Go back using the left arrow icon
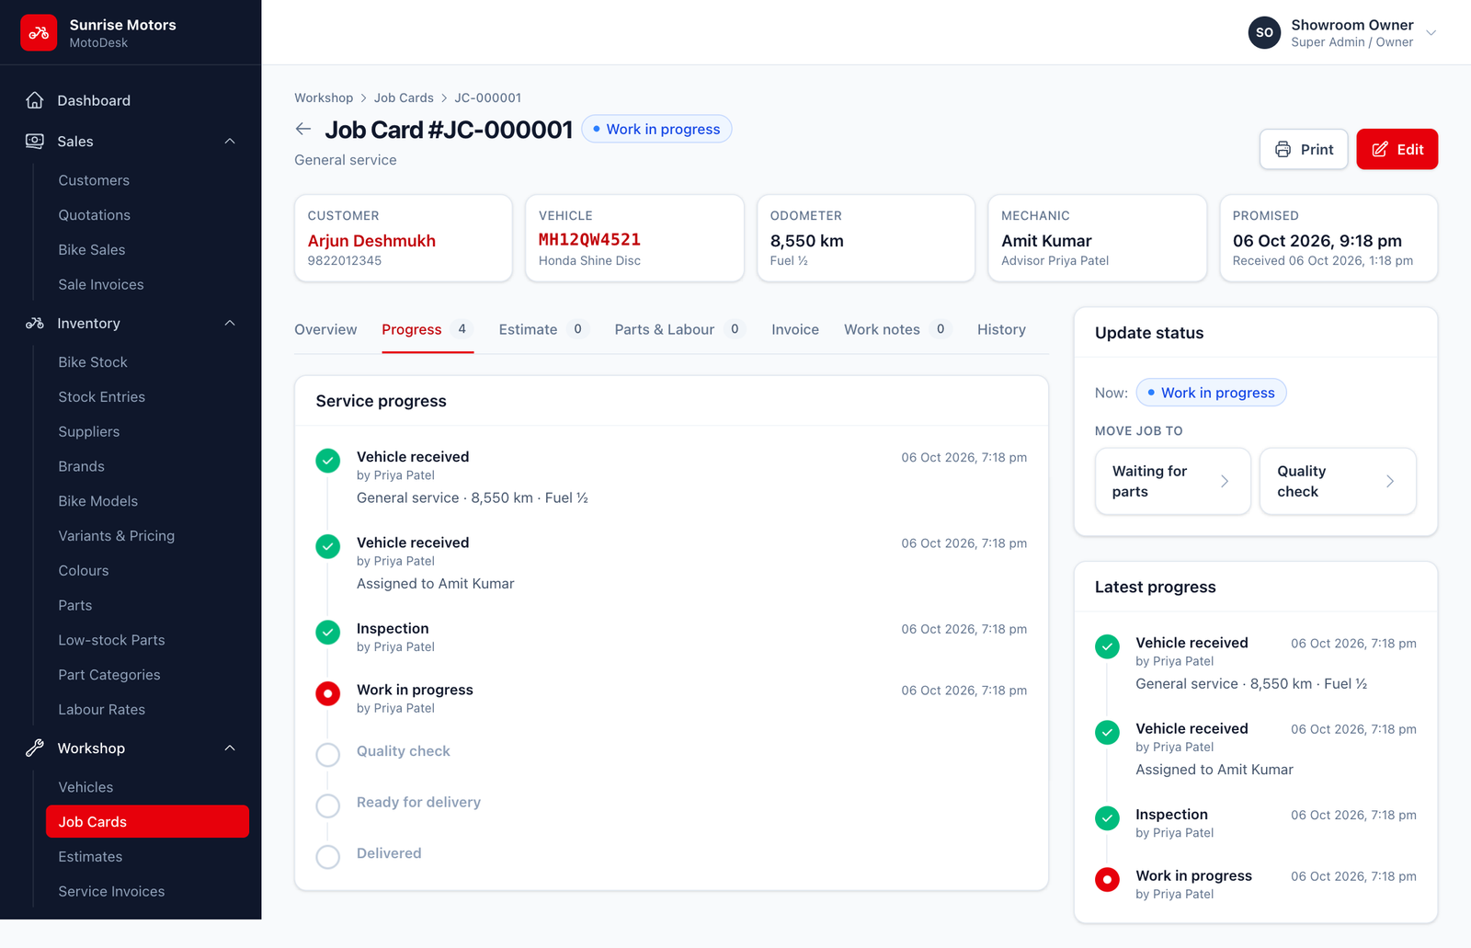 pyautogui.click(x=303, y=130)
